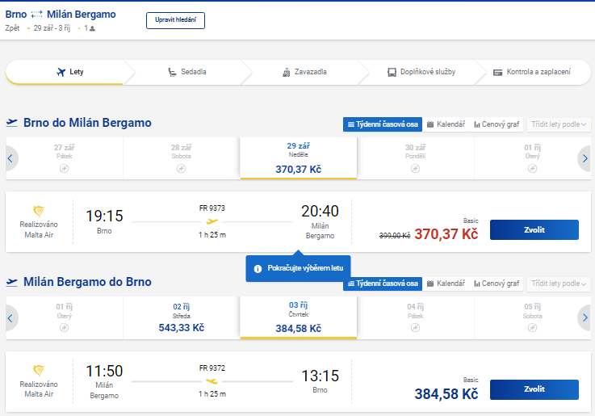The image size is (595, 416).
Task: Switch outbound view to Kalendář
Action: point(446,124)
